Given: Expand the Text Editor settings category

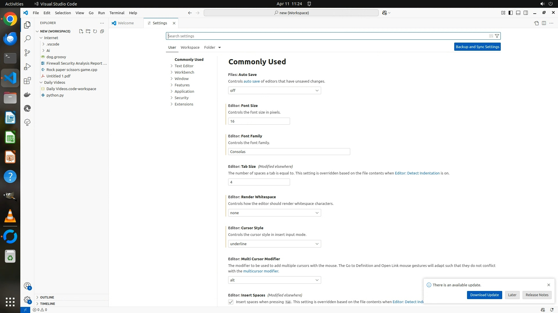Looking at the screenshot, I should pyautogui.click(x=184, y=66).
